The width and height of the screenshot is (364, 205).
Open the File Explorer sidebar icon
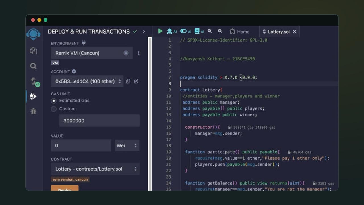(x=33, y=51)
